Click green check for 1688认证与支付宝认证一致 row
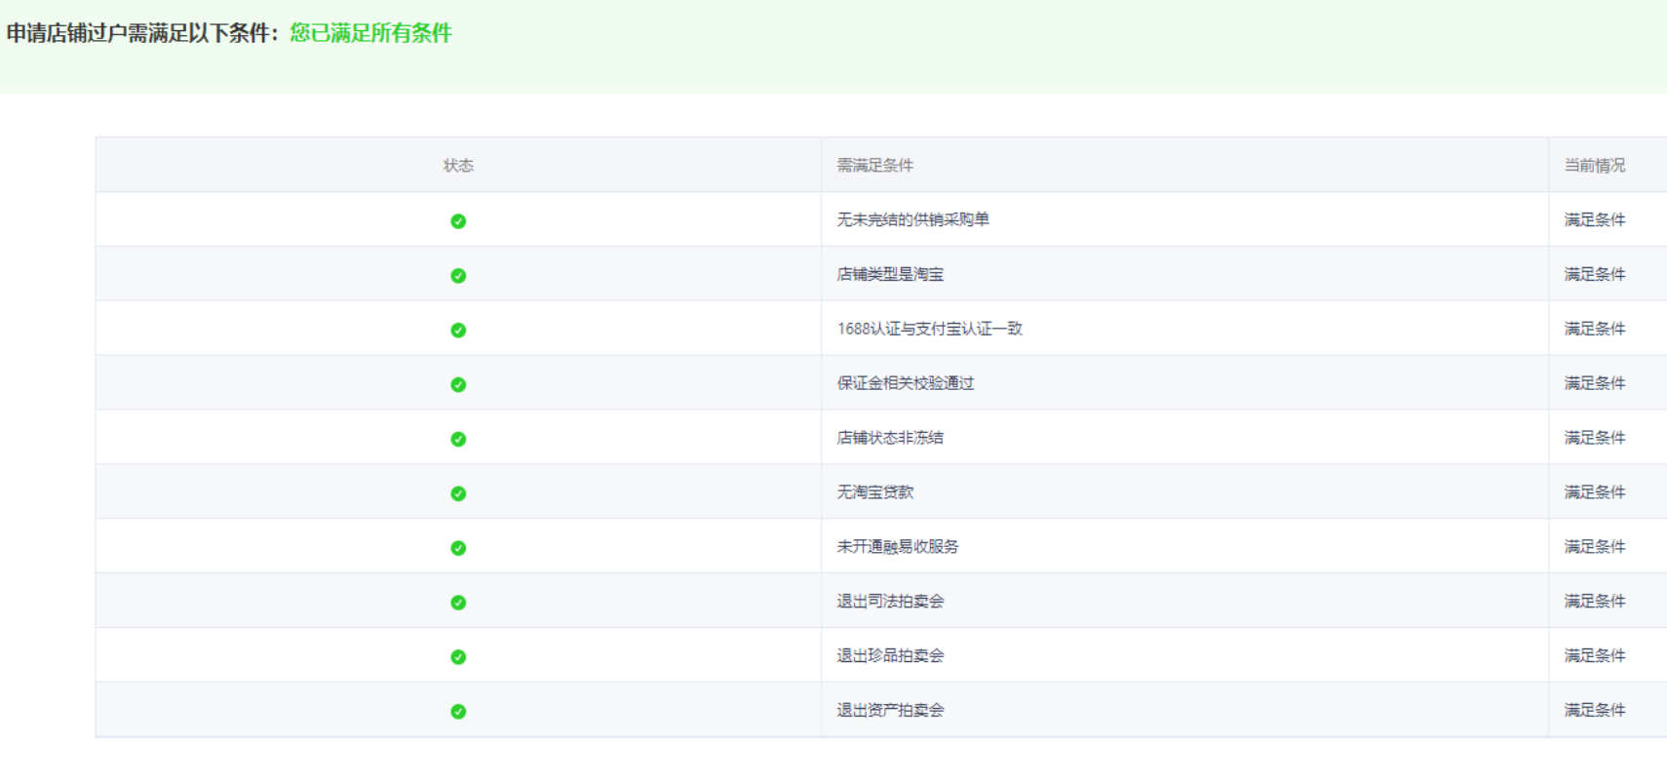This screenshot has width=1667, height=783. (x=458, y=331)
